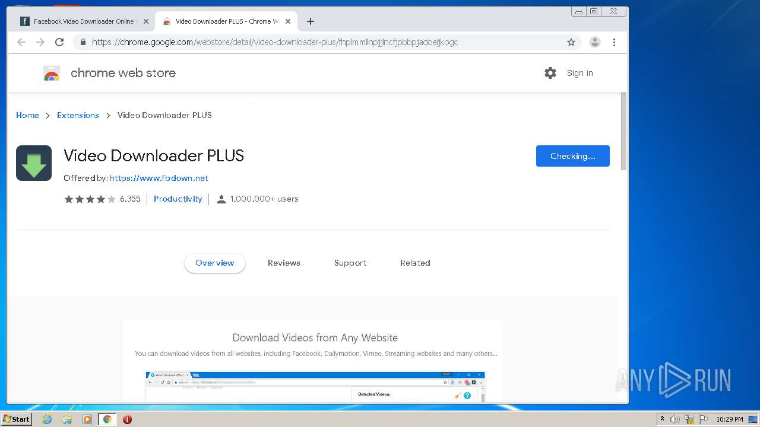Click the green download arrow extension icon

[x=34, y=163]
